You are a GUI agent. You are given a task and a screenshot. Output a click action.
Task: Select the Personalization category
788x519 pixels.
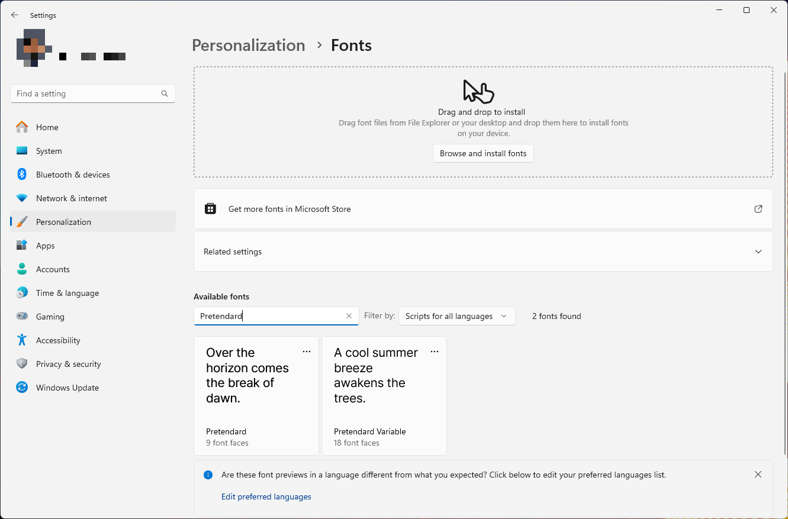[x=93, y=222]
